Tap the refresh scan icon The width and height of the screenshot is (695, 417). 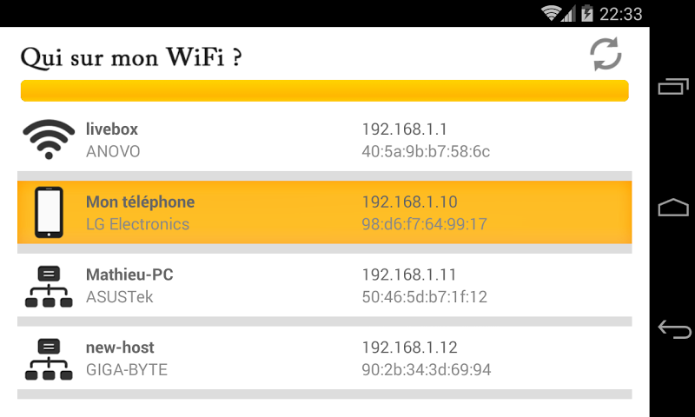[606, 54]
